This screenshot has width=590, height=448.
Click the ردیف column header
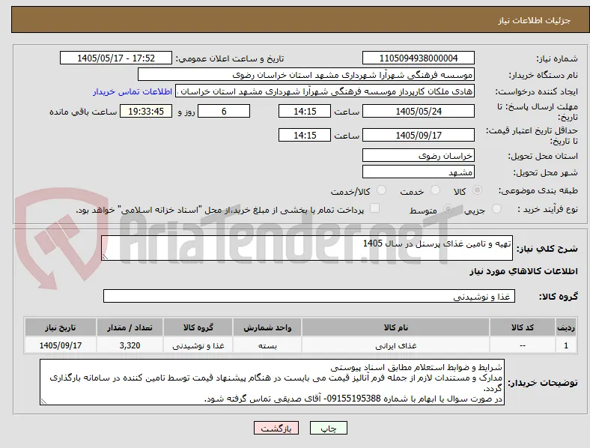[566, 327]
